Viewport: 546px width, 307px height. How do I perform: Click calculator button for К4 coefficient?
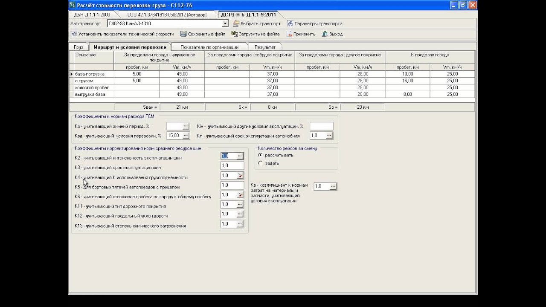coord(240,175)
